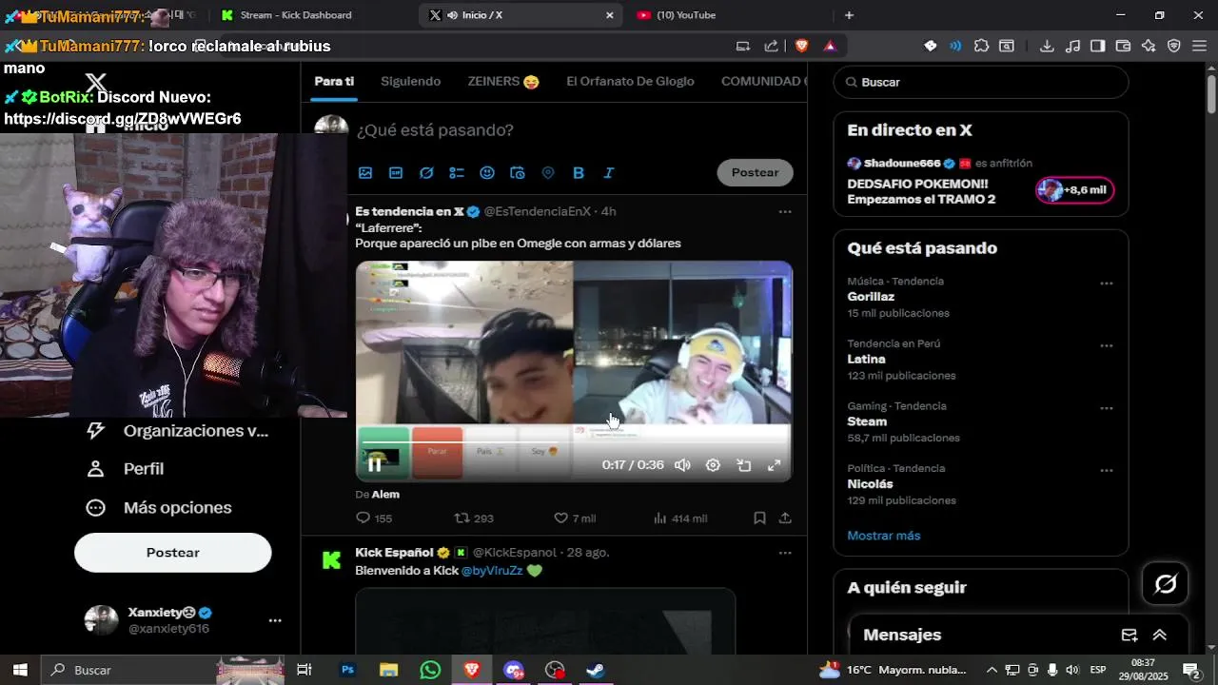Open Brave Wallet icon
The height and width of the screenshot is (685, 1218).
click(1123, 46)
